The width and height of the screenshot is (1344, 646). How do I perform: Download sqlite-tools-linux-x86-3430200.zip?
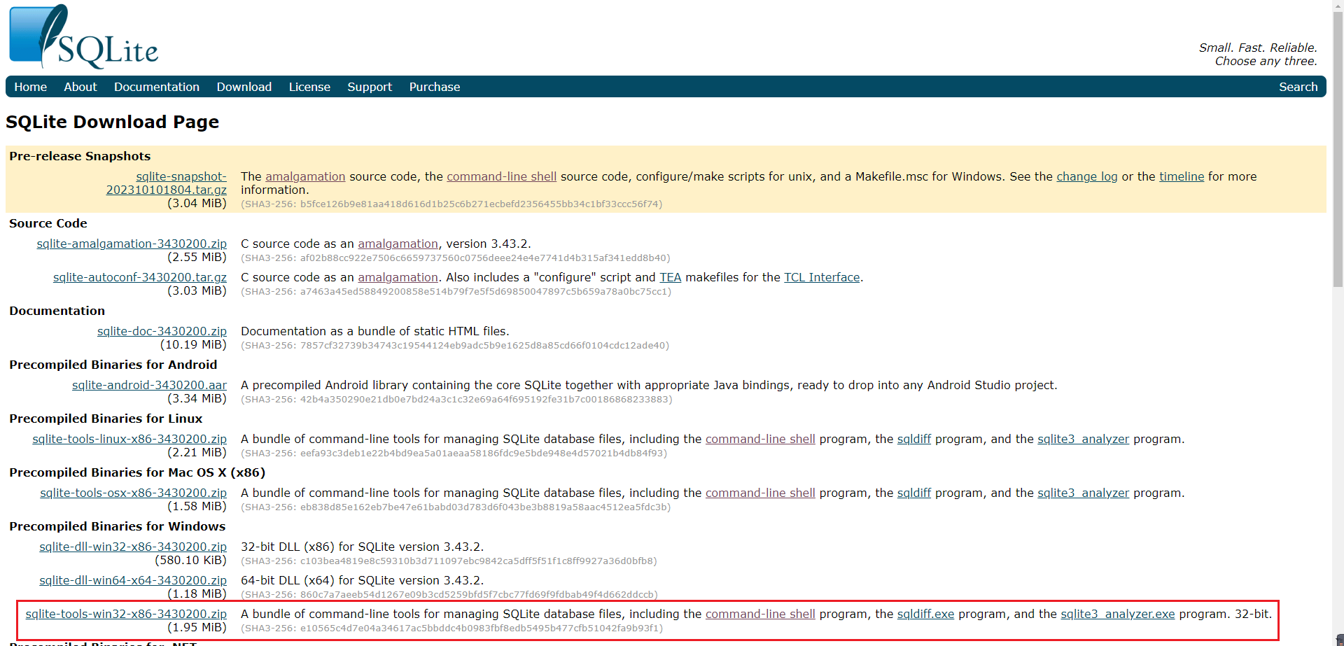click(x=129, y=439)
